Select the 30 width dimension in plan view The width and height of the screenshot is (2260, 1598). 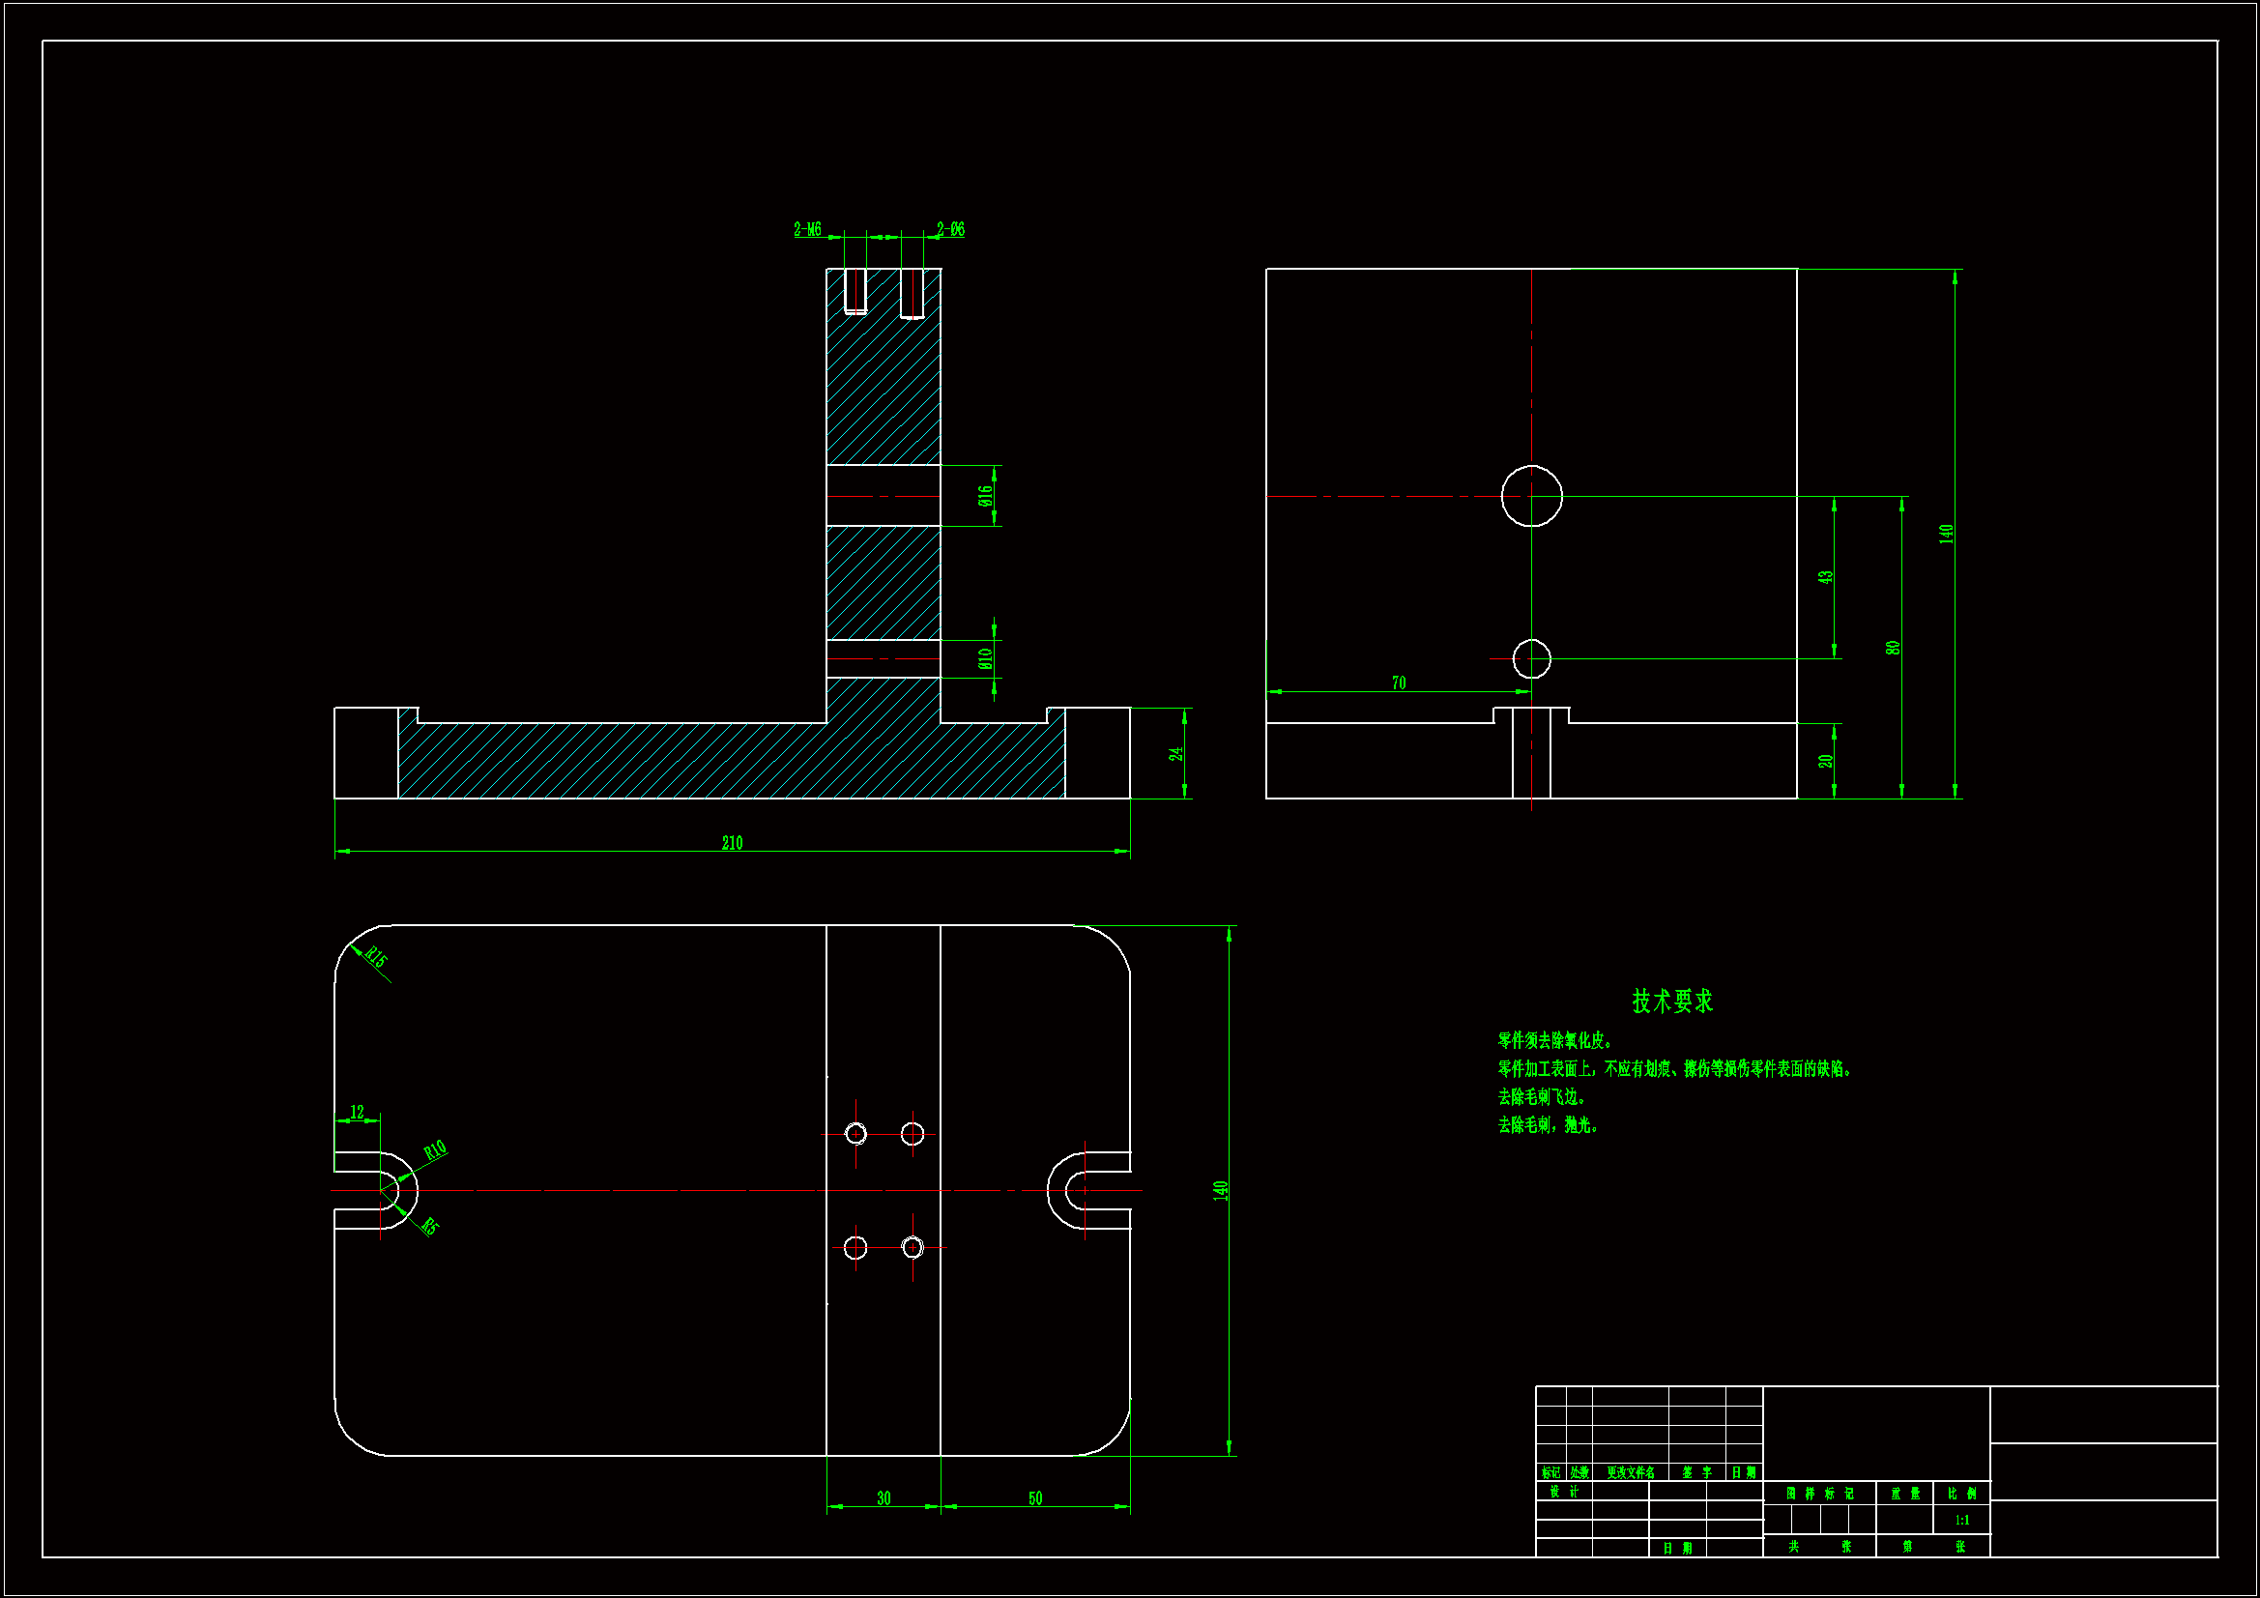tap(883, 1497)
